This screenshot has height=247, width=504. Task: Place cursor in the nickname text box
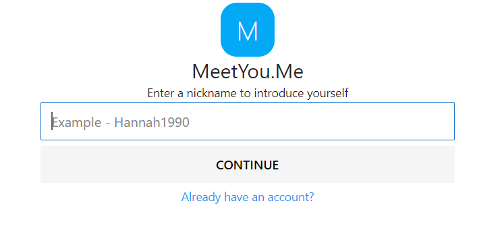click(x=248, y=121)
